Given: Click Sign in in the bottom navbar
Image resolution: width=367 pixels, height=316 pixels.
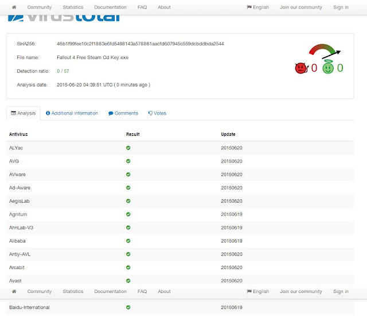Looking at the screenshot, I should click(x=341, y=291).
